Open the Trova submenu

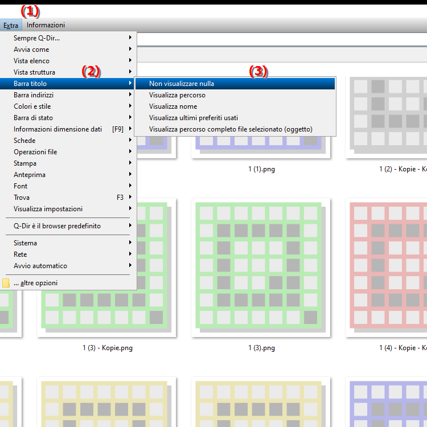click(x=68, y=198)
